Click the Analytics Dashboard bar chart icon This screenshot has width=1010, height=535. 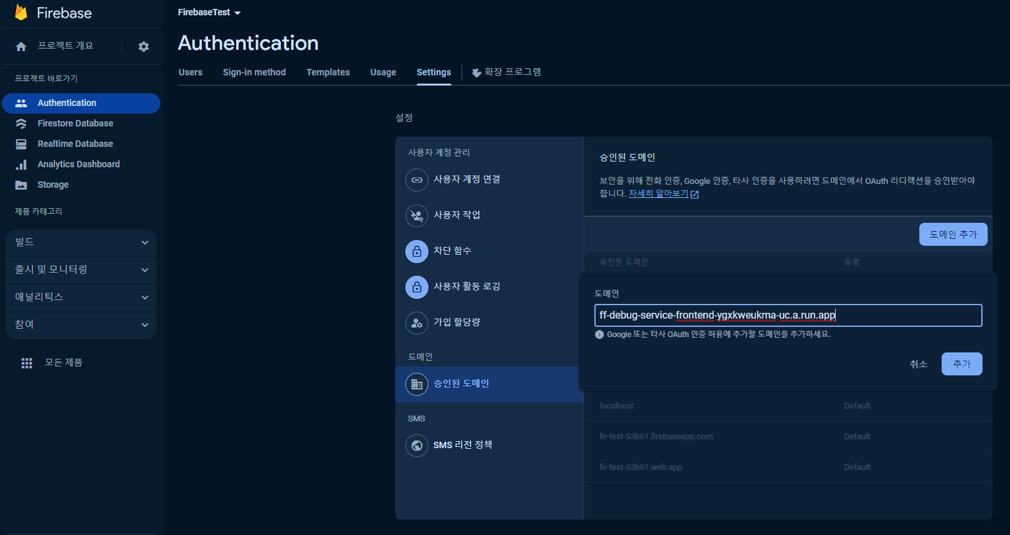tap(21, 165)
